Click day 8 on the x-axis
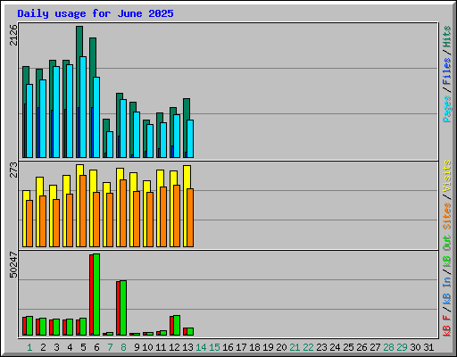Image resolution: width=457 pixels, height=357 pixels. point(123,347)
